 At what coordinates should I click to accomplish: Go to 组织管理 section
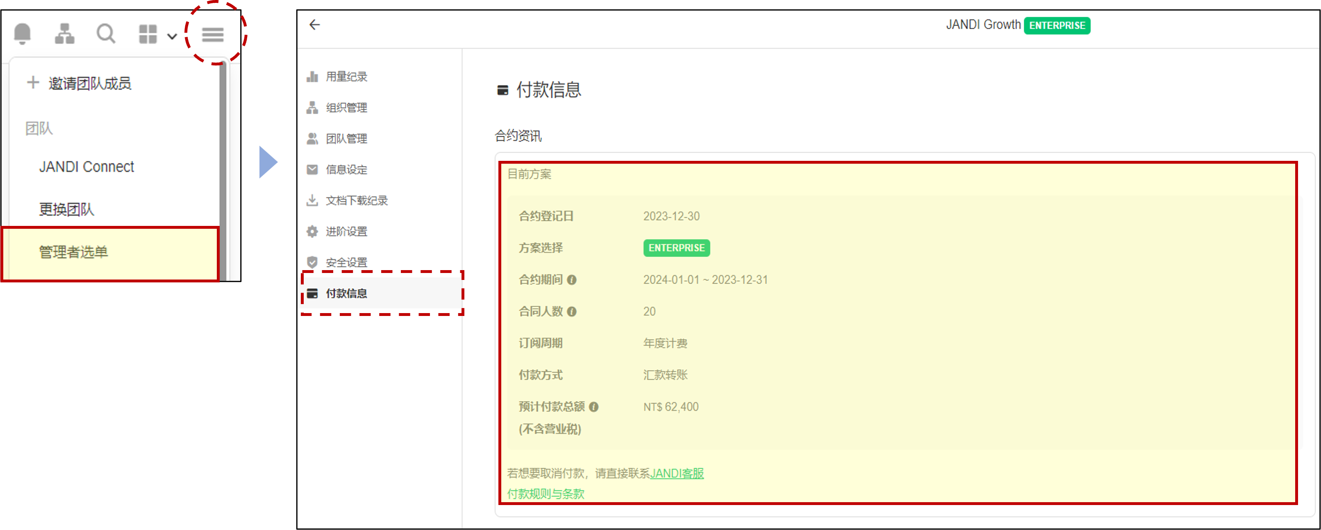pos(346,108)
